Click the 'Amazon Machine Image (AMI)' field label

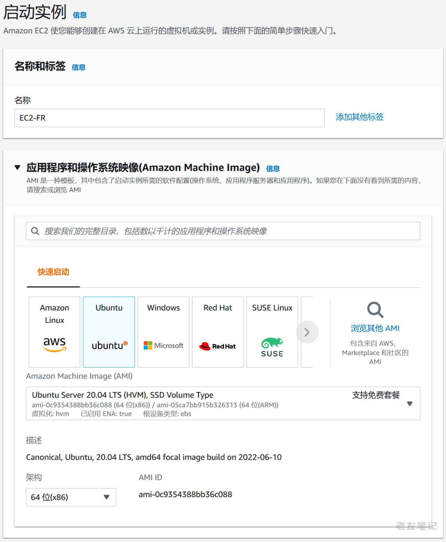(x=79, y=376)
